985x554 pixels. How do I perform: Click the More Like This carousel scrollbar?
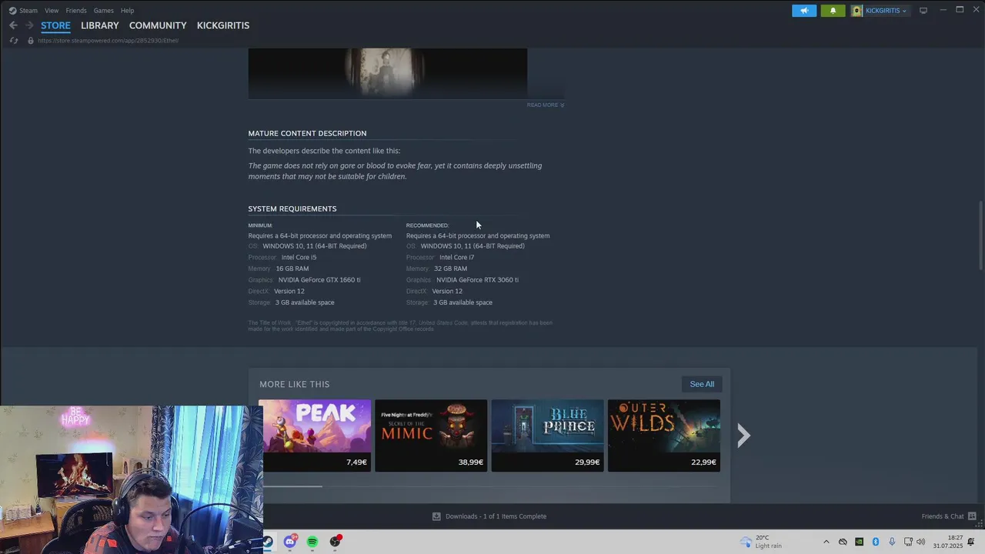[292, 486]
